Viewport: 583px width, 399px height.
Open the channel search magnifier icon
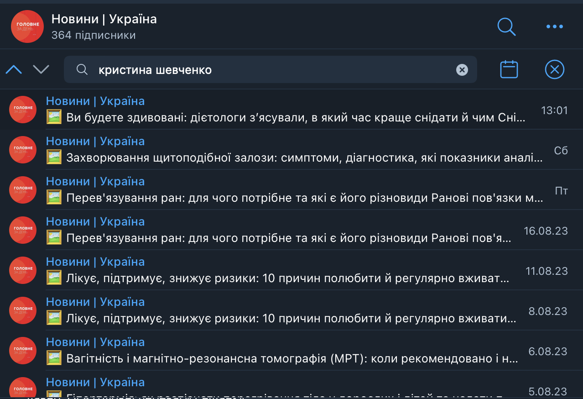point(506,26)
